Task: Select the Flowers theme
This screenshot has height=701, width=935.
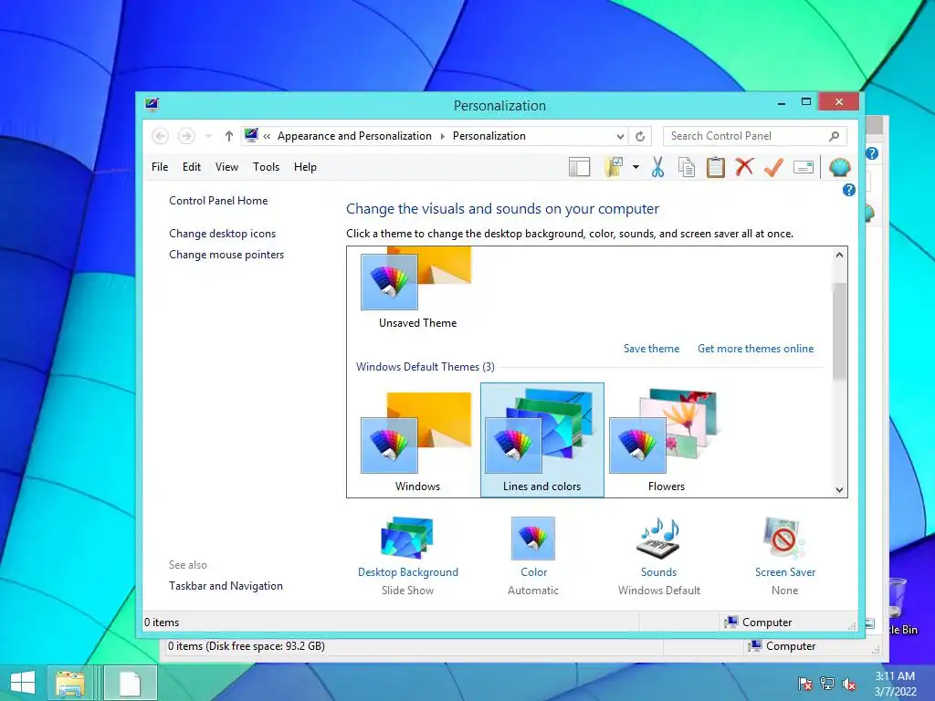Action: click(x=667, y=440)
